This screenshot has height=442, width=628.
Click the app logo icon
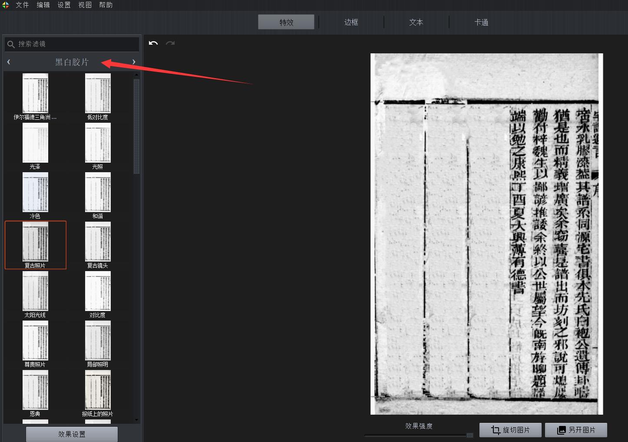(5, 5)
